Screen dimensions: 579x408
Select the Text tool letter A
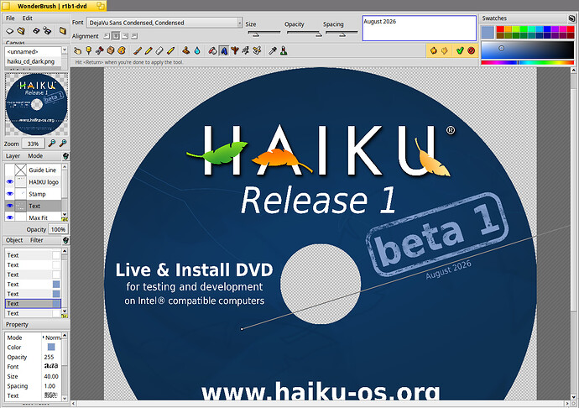[x=224, y=50]
